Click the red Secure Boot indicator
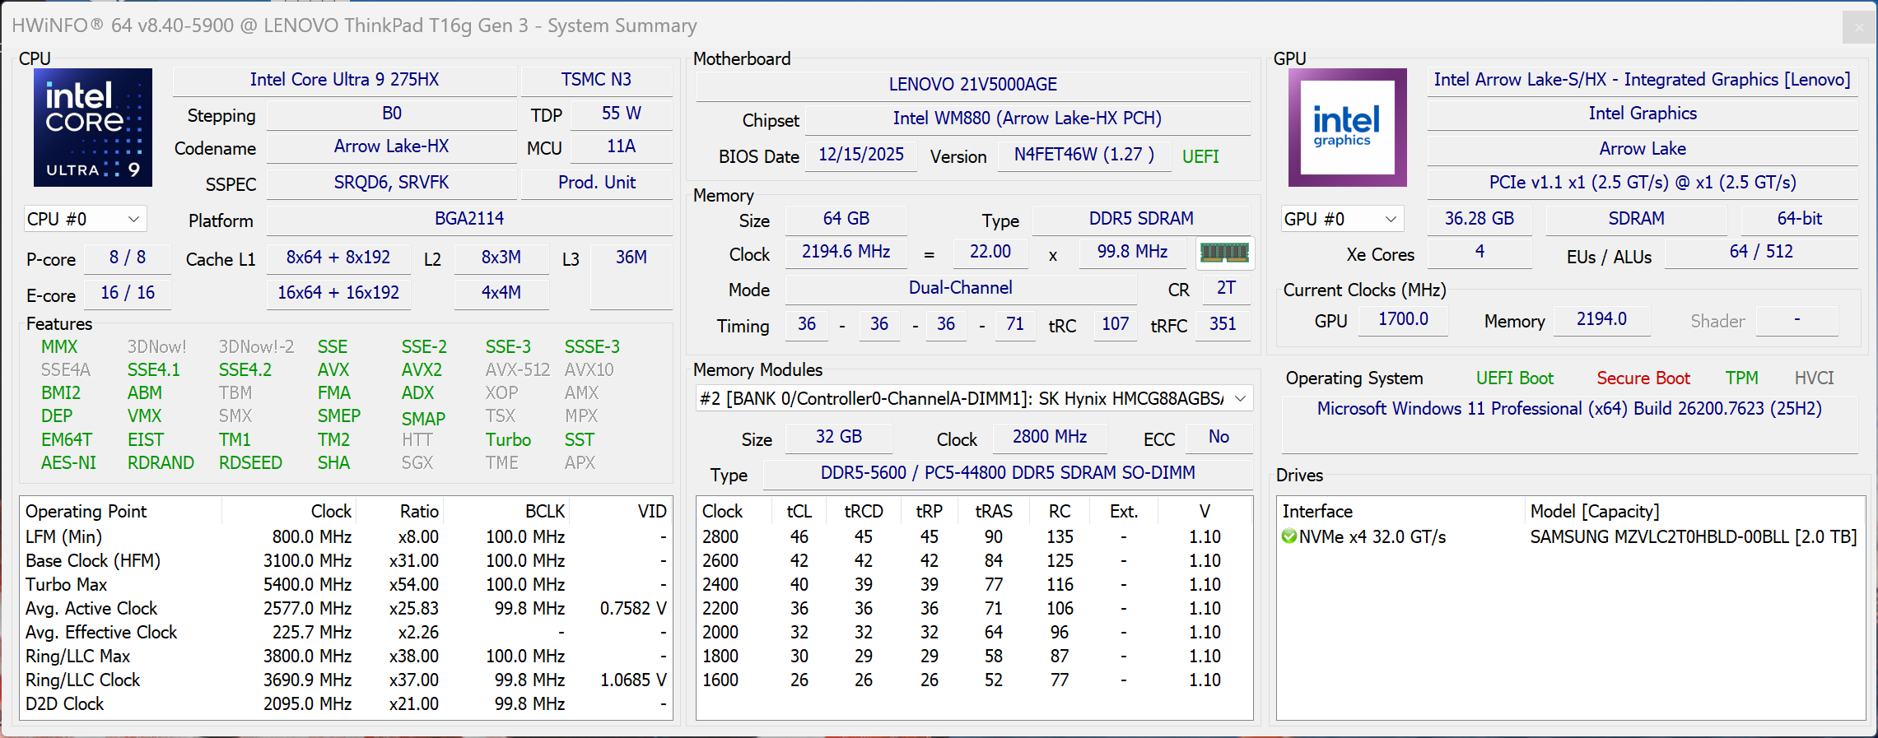The image size is (1878, 738). pos(1643,378)
